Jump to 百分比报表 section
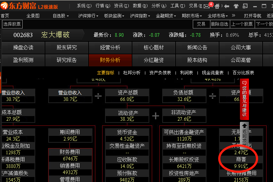 [x=244, y=73]
